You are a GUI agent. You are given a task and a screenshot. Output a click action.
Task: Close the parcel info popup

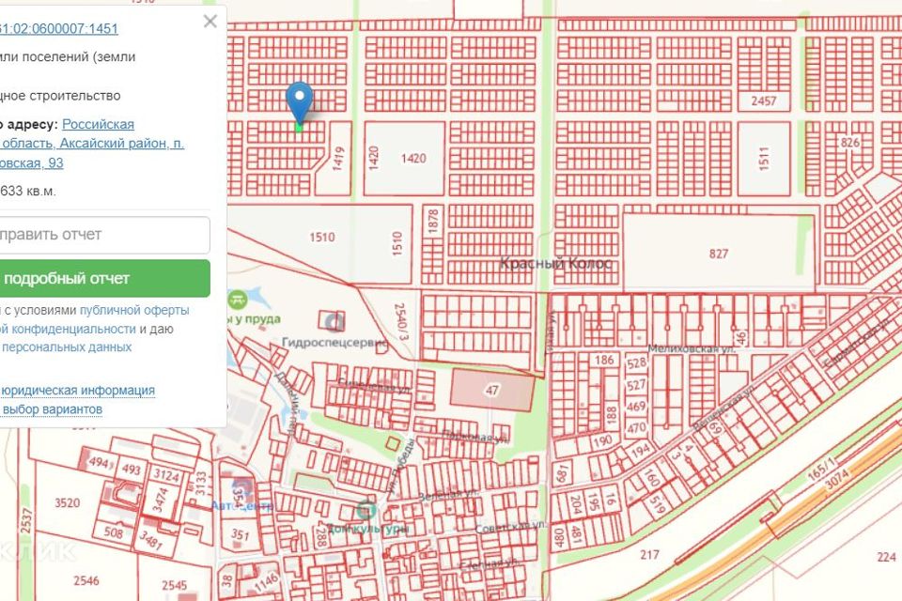[x=210, y=22]
